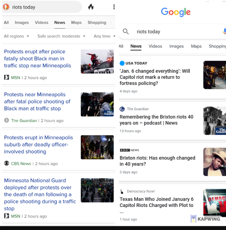Click thumbnail of man on police car
226x230 pixels.
point(97,61)
